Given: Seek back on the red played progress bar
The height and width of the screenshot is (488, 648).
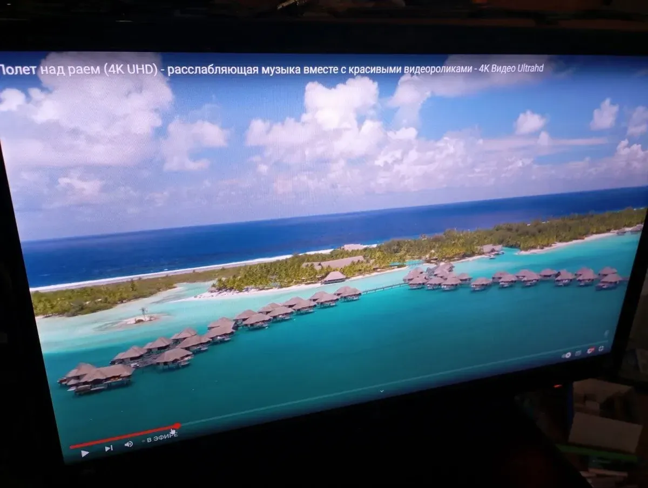Looking at the screenshot, I should click(x=124, y=436).
